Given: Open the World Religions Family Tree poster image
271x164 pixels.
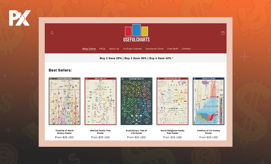Looking at the screenshot, I should click(172, 101).
